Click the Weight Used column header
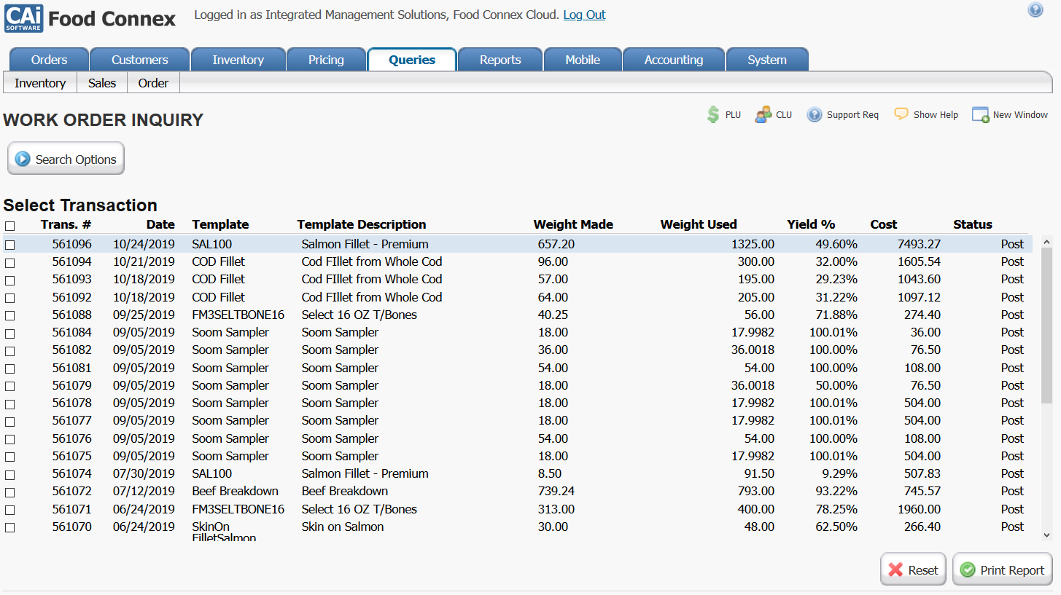 [699, 224]
